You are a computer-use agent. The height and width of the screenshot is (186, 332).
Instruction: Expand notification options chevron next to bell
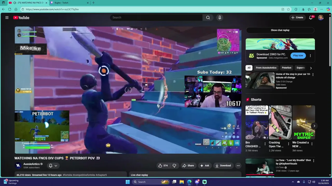tap(56, 166)
